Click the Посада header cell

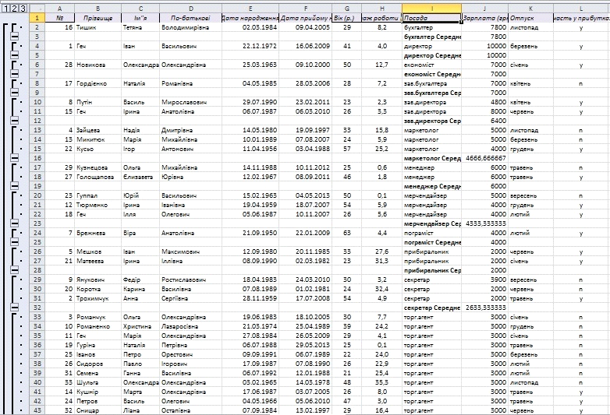pyautogui.click(x=432, y=18)
